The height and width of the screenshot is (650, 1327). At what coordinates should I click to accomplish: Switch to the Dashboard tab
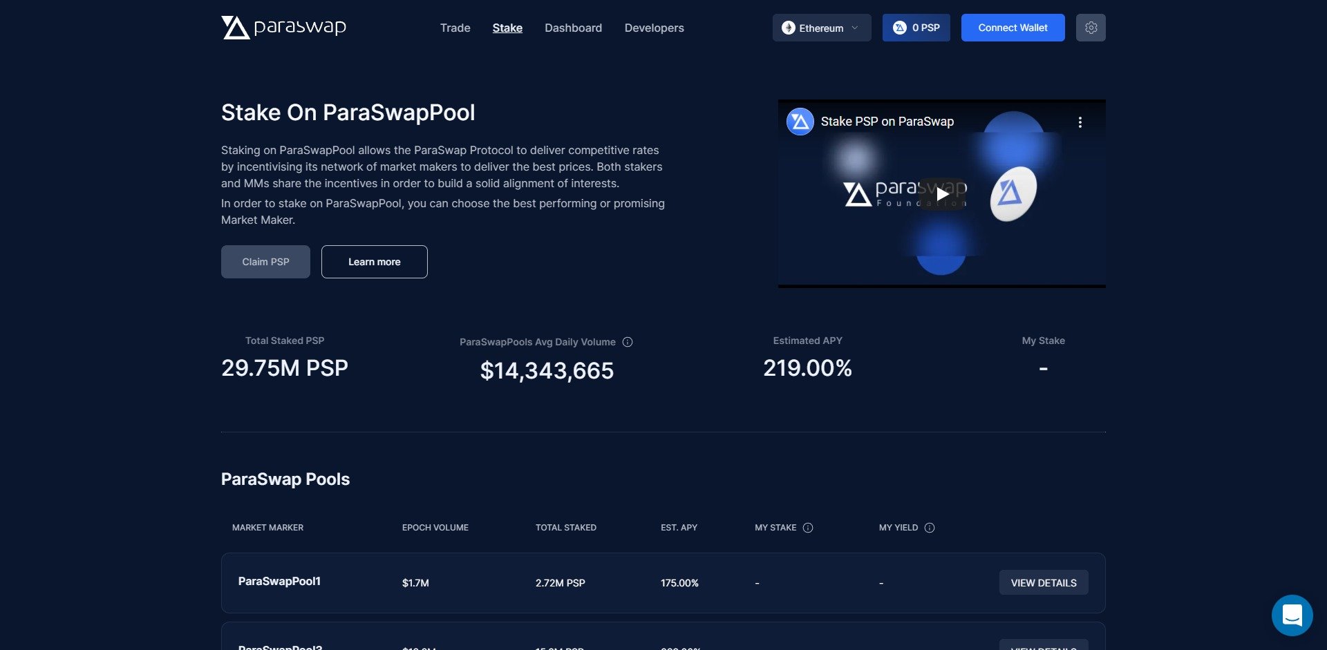point(573,28)
